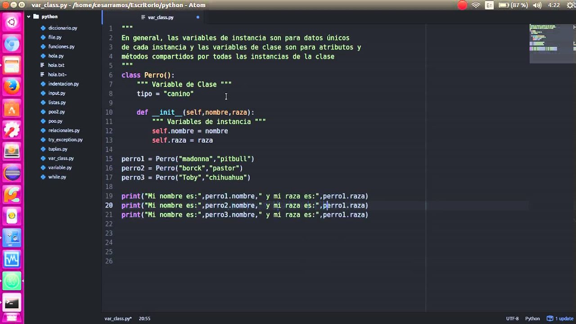Launch the terminal from the dock
Viewport: 576px width, 324px height.
pos(11,302)
